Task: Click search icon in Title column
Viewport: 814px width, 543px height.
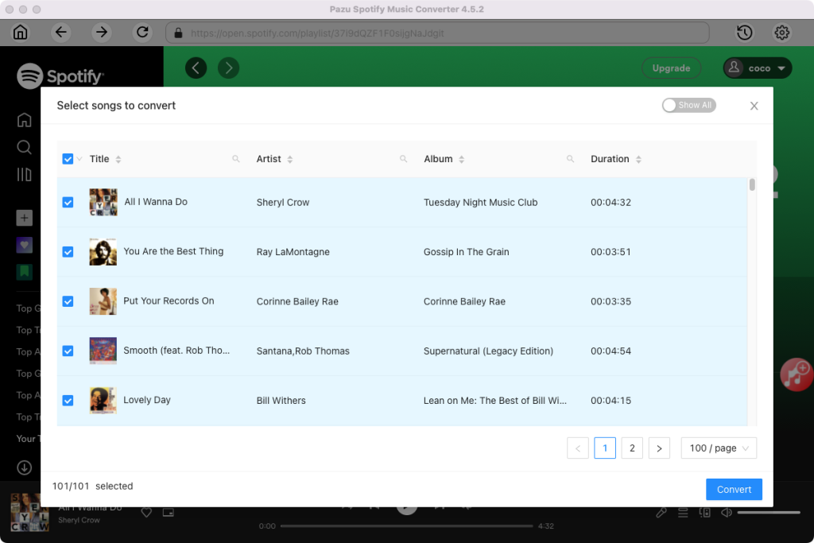Action: click(x=236, y=159)
